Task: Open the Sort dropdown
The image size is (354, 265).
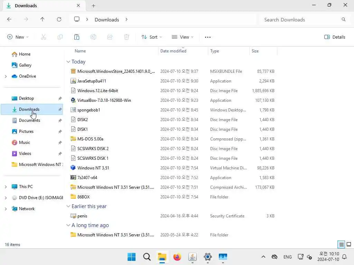Action: pyautogui.click(x=151, y=37)
